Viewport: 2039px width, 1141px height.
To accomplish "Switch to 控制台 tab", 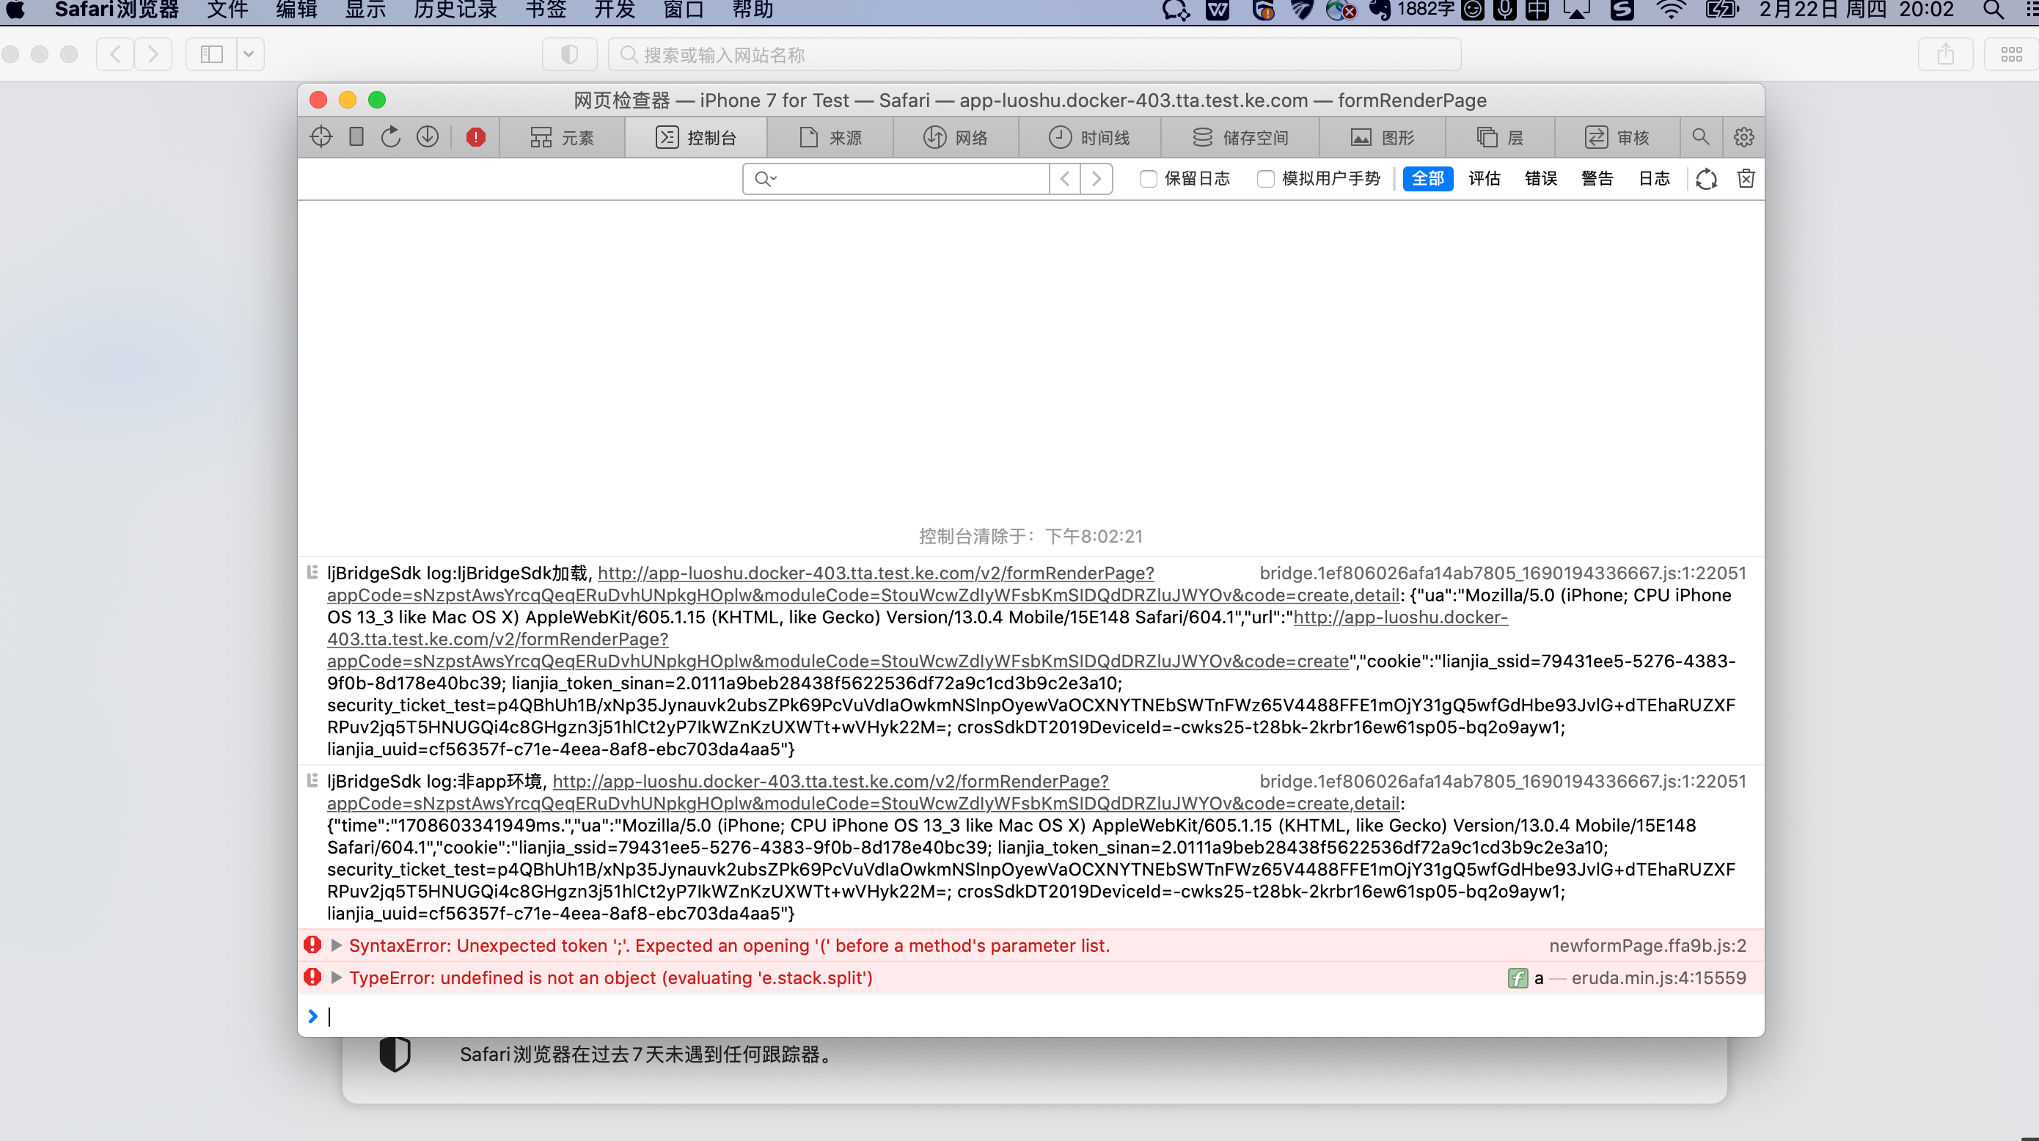I will (x=696, y=138).
